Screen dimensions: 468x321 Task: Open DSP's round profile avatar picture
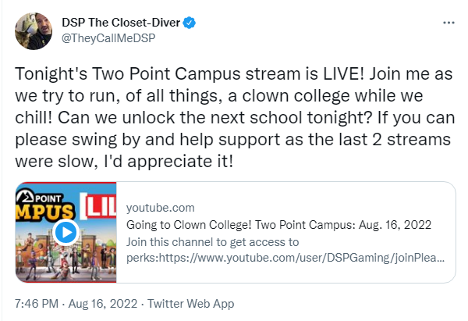(34, 30)
